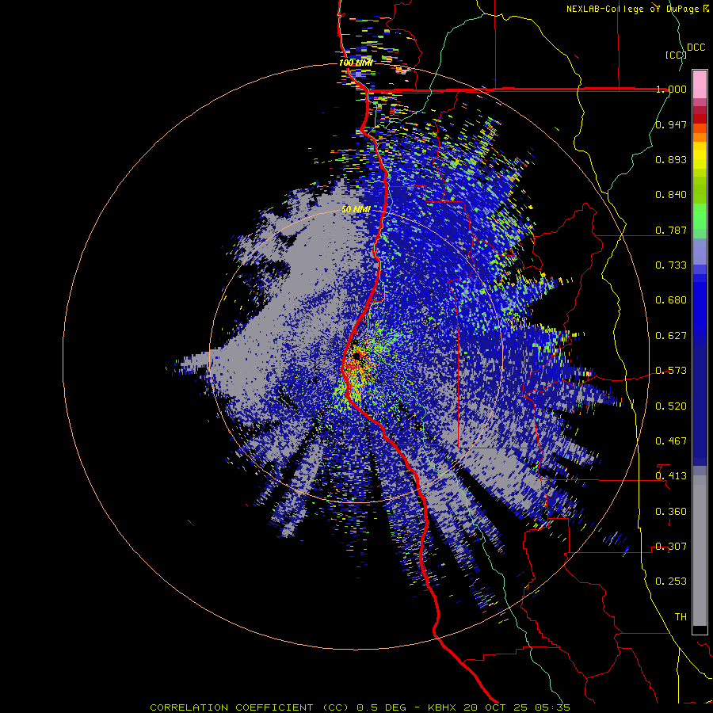This screenshot has width=713, height=713.
Task: Click the 1.000 legend value
Action: [x=671, y=89]
